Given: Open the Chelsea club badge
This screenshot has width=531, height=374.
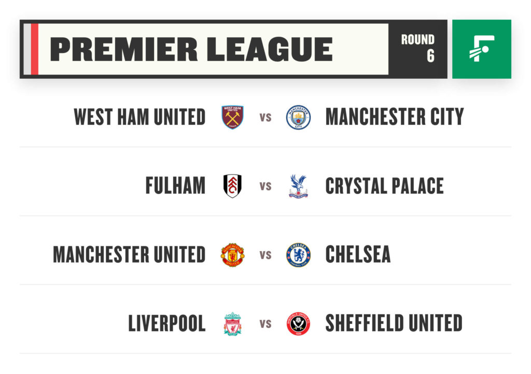Looking at the screenshot, I should [x=298, y=255].
